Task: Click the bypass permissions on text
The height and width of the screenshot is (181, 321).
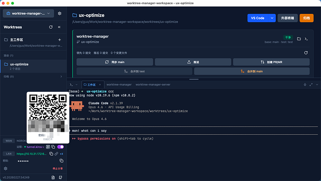Action: coord(96,138)
